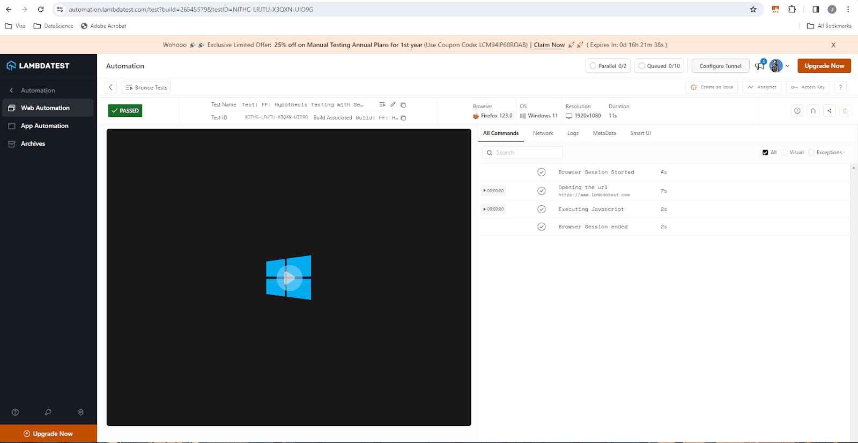
Task: Open the announcements megaphone icon
Action: [759, 66]
